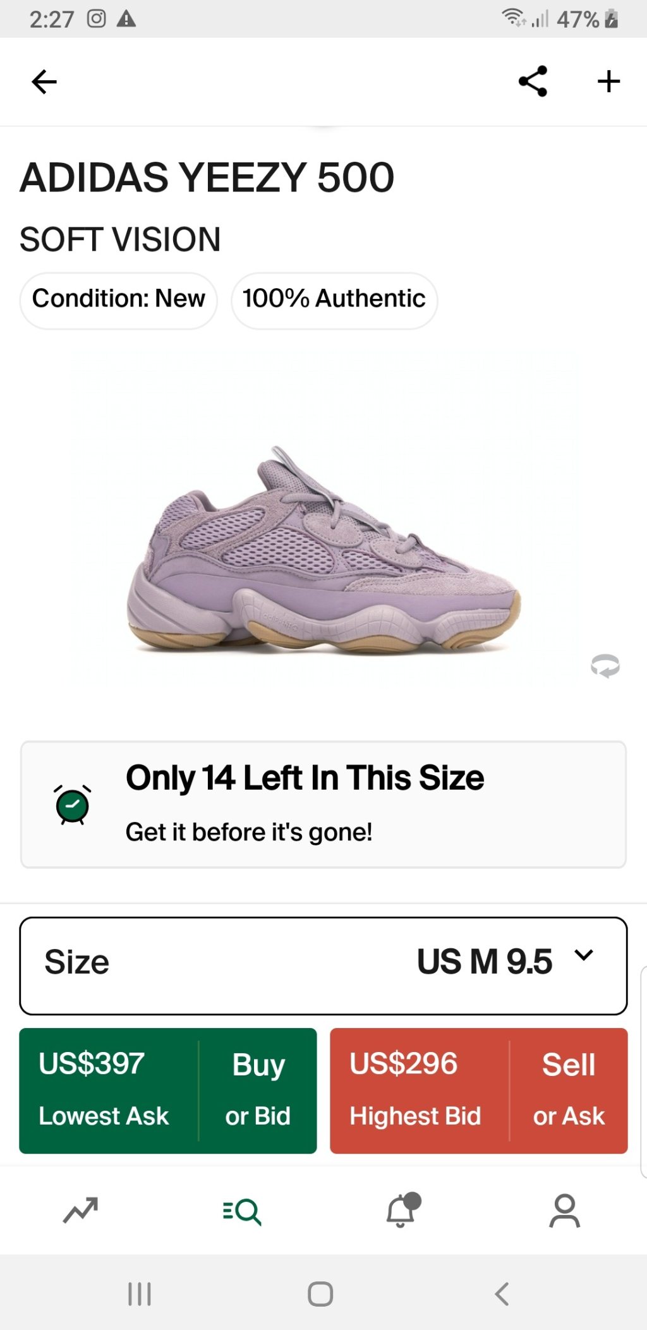Open the trending market tab
This screenshot has height=1330, width=647.
[x=80, y=1211]
